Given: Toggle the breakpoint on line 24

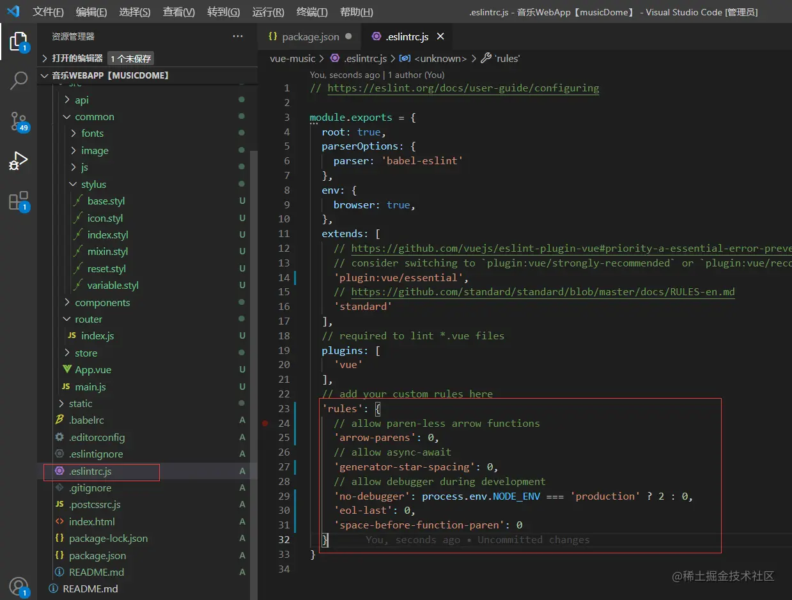Looking at the screenshot, I should click(265, 423).
